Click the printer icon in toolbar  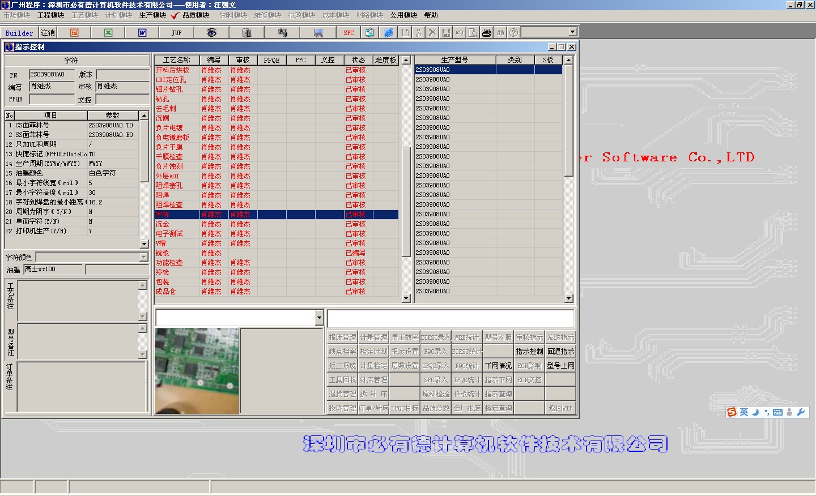[486, 33]
